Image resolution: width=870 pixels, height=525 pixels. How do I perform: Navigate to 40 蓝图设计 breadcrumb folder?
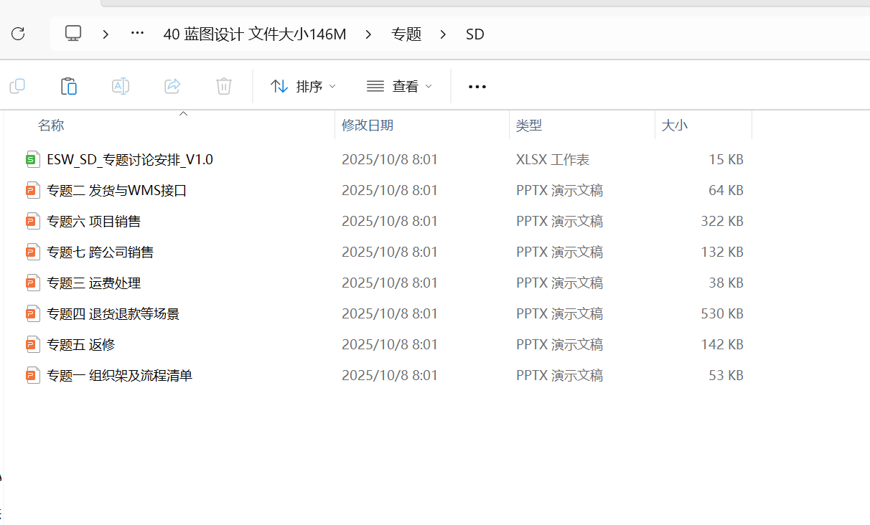tap(255, 34)
